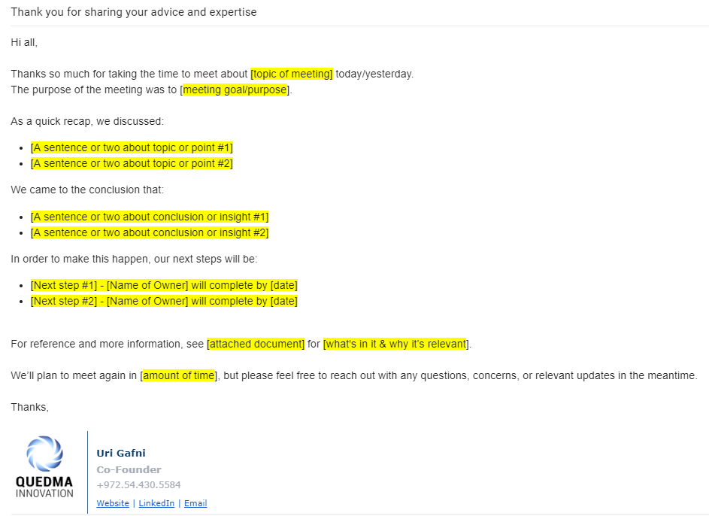This screenshot has width=709, height=516.
Task: Click the conclusion or insight #2 bullet
Action: coord(150,233)
